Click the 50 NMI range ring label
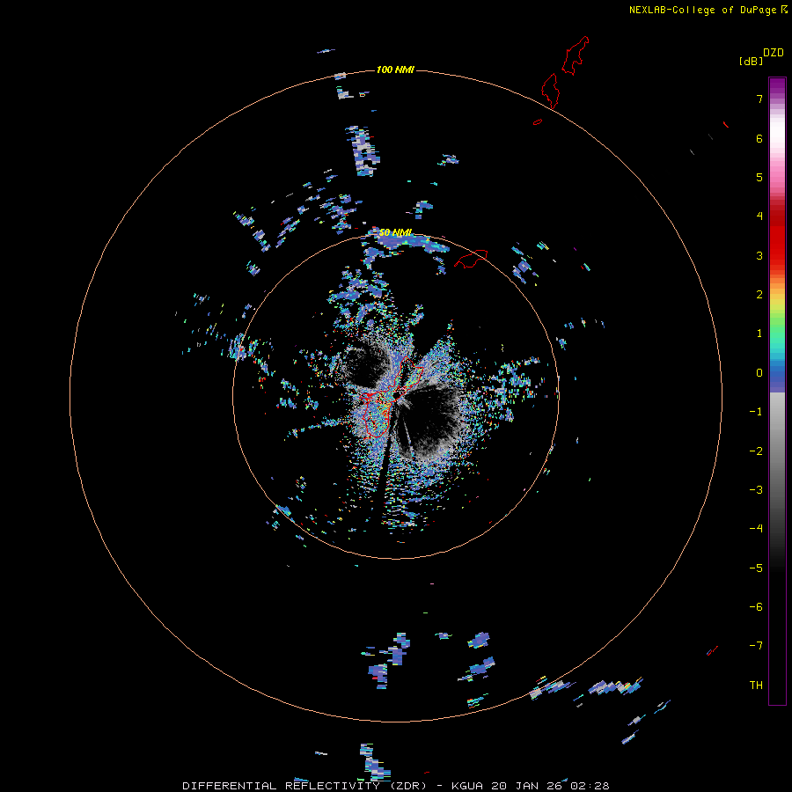The image size is (792, 792). (x=395, y=232)
